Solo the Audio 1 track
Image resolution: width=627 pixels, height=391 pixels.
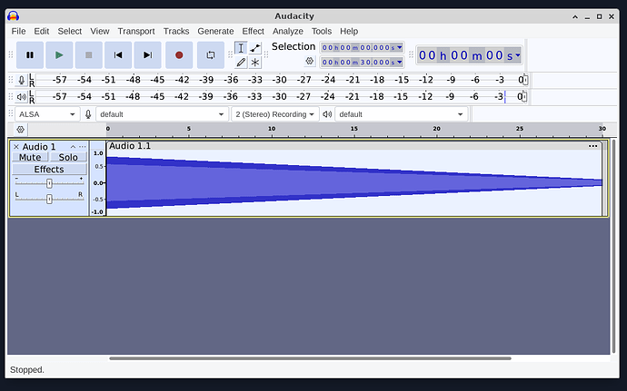pyautogui.click(x=68, y=158)
